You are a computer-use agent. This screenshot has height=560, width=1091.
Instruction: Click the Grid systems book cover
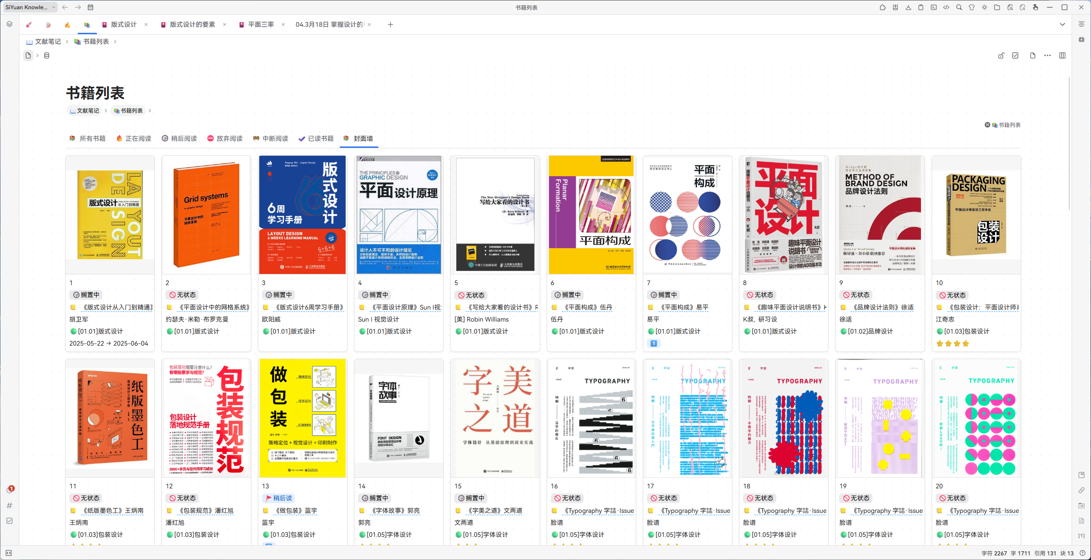206,215
